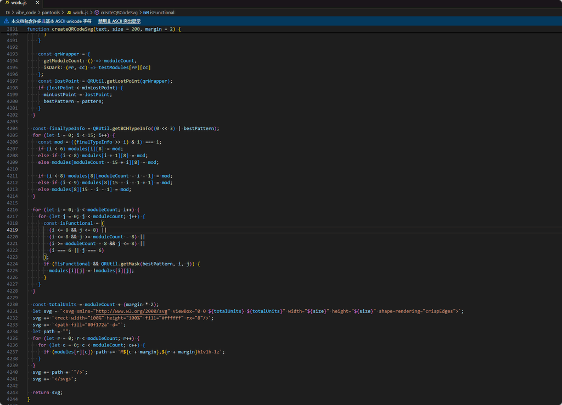562x405 pixels.
Task: Click 'isFunctional' declaration on line 4218
Action: (x=76, y=223)
